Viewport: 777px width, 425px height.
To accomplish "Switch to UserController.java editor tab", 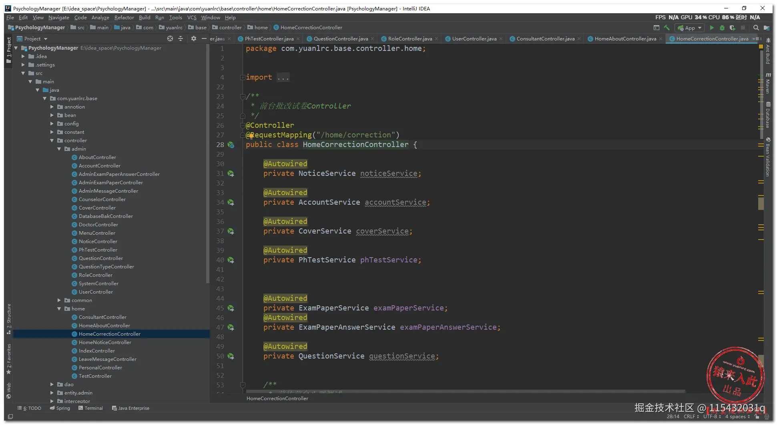I will (474, 39).
